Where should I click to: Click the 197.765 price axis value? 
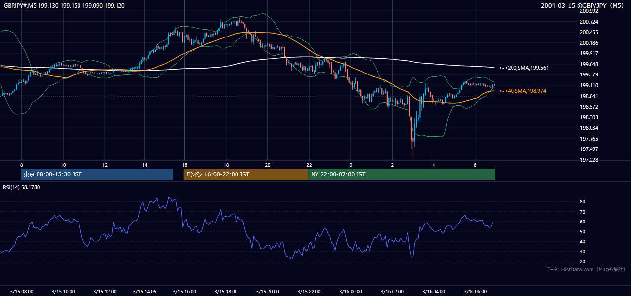pos(589,139)
